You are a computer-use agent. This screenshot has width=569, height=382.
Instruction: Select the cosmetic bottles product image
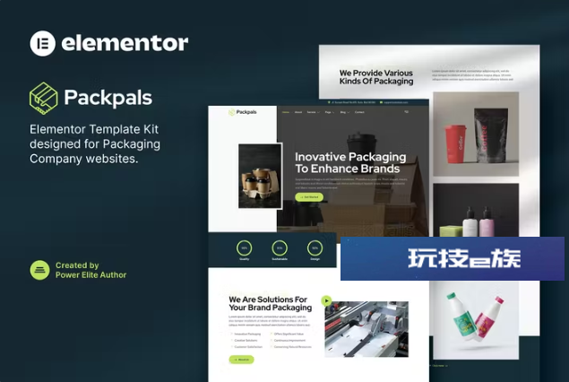click(476, 210)
